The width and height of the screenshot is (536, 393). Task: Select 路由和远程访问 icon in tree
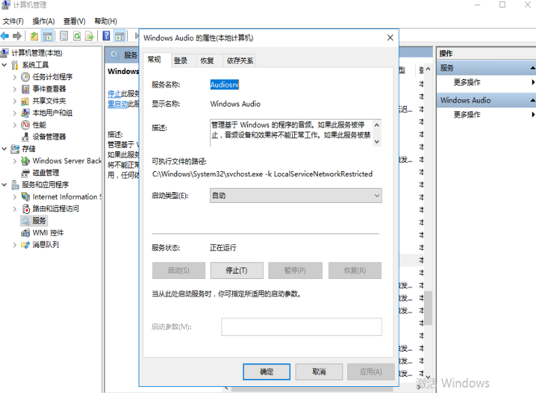[x=26, y=208]
